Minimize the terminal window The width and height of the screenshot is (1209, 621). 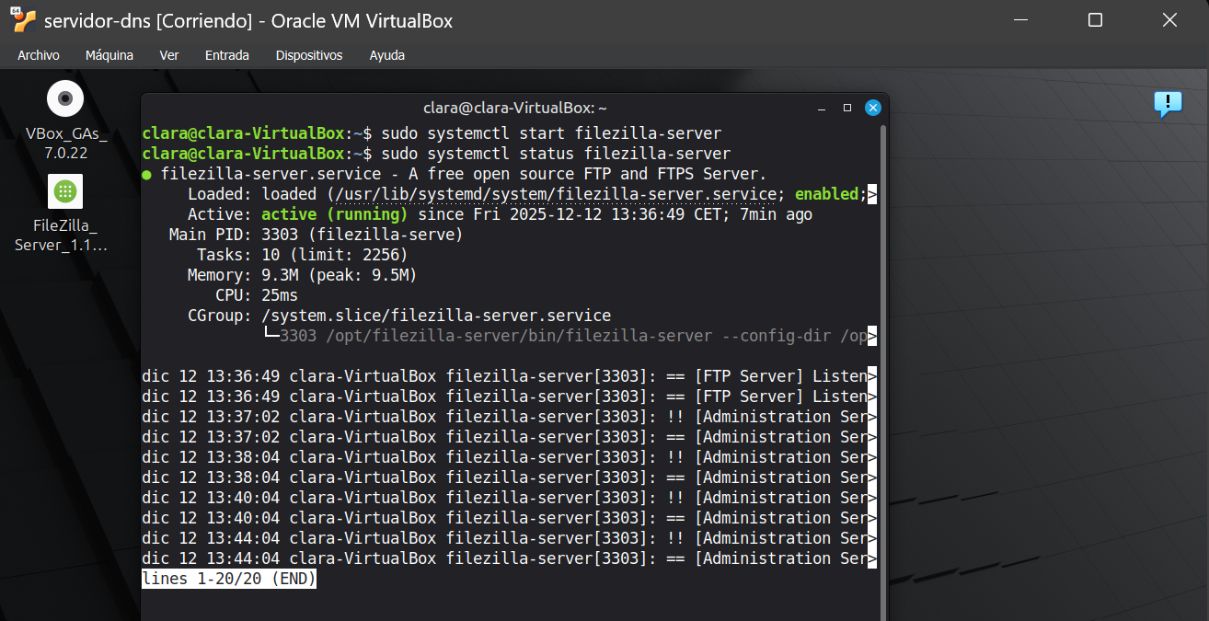click(822, 108)
